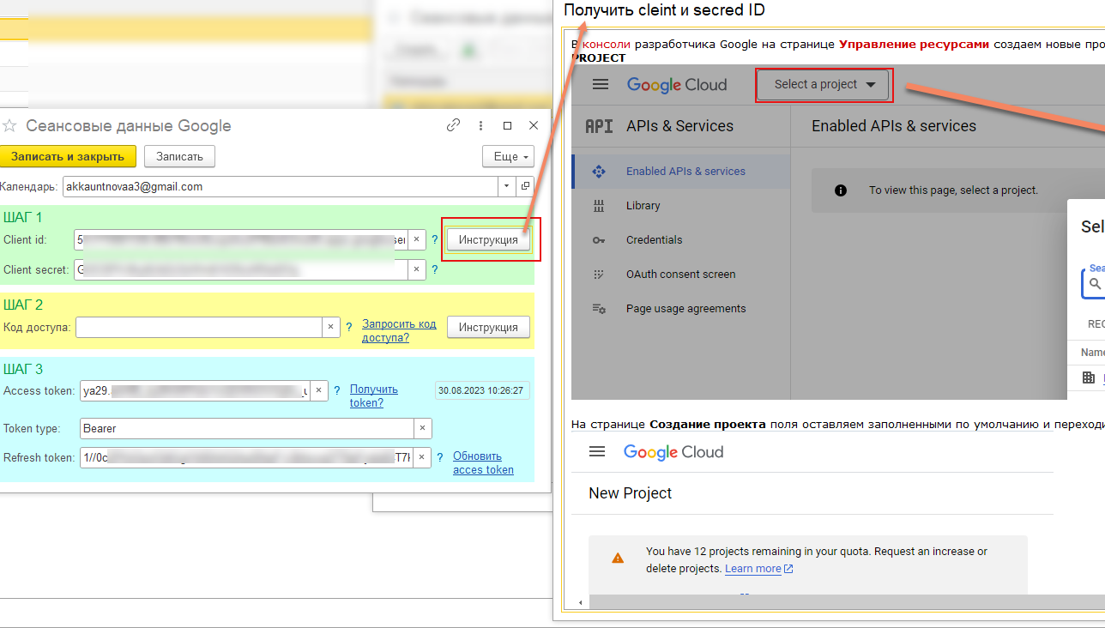The height and width of the screenshot is (628, 1105).
Task: Click the token date field 30.08.2023 10:26:27
Action: (x=482, y=390)
